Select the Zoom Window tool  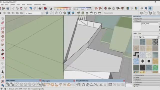pyautogui.click(x=3, y=81)
